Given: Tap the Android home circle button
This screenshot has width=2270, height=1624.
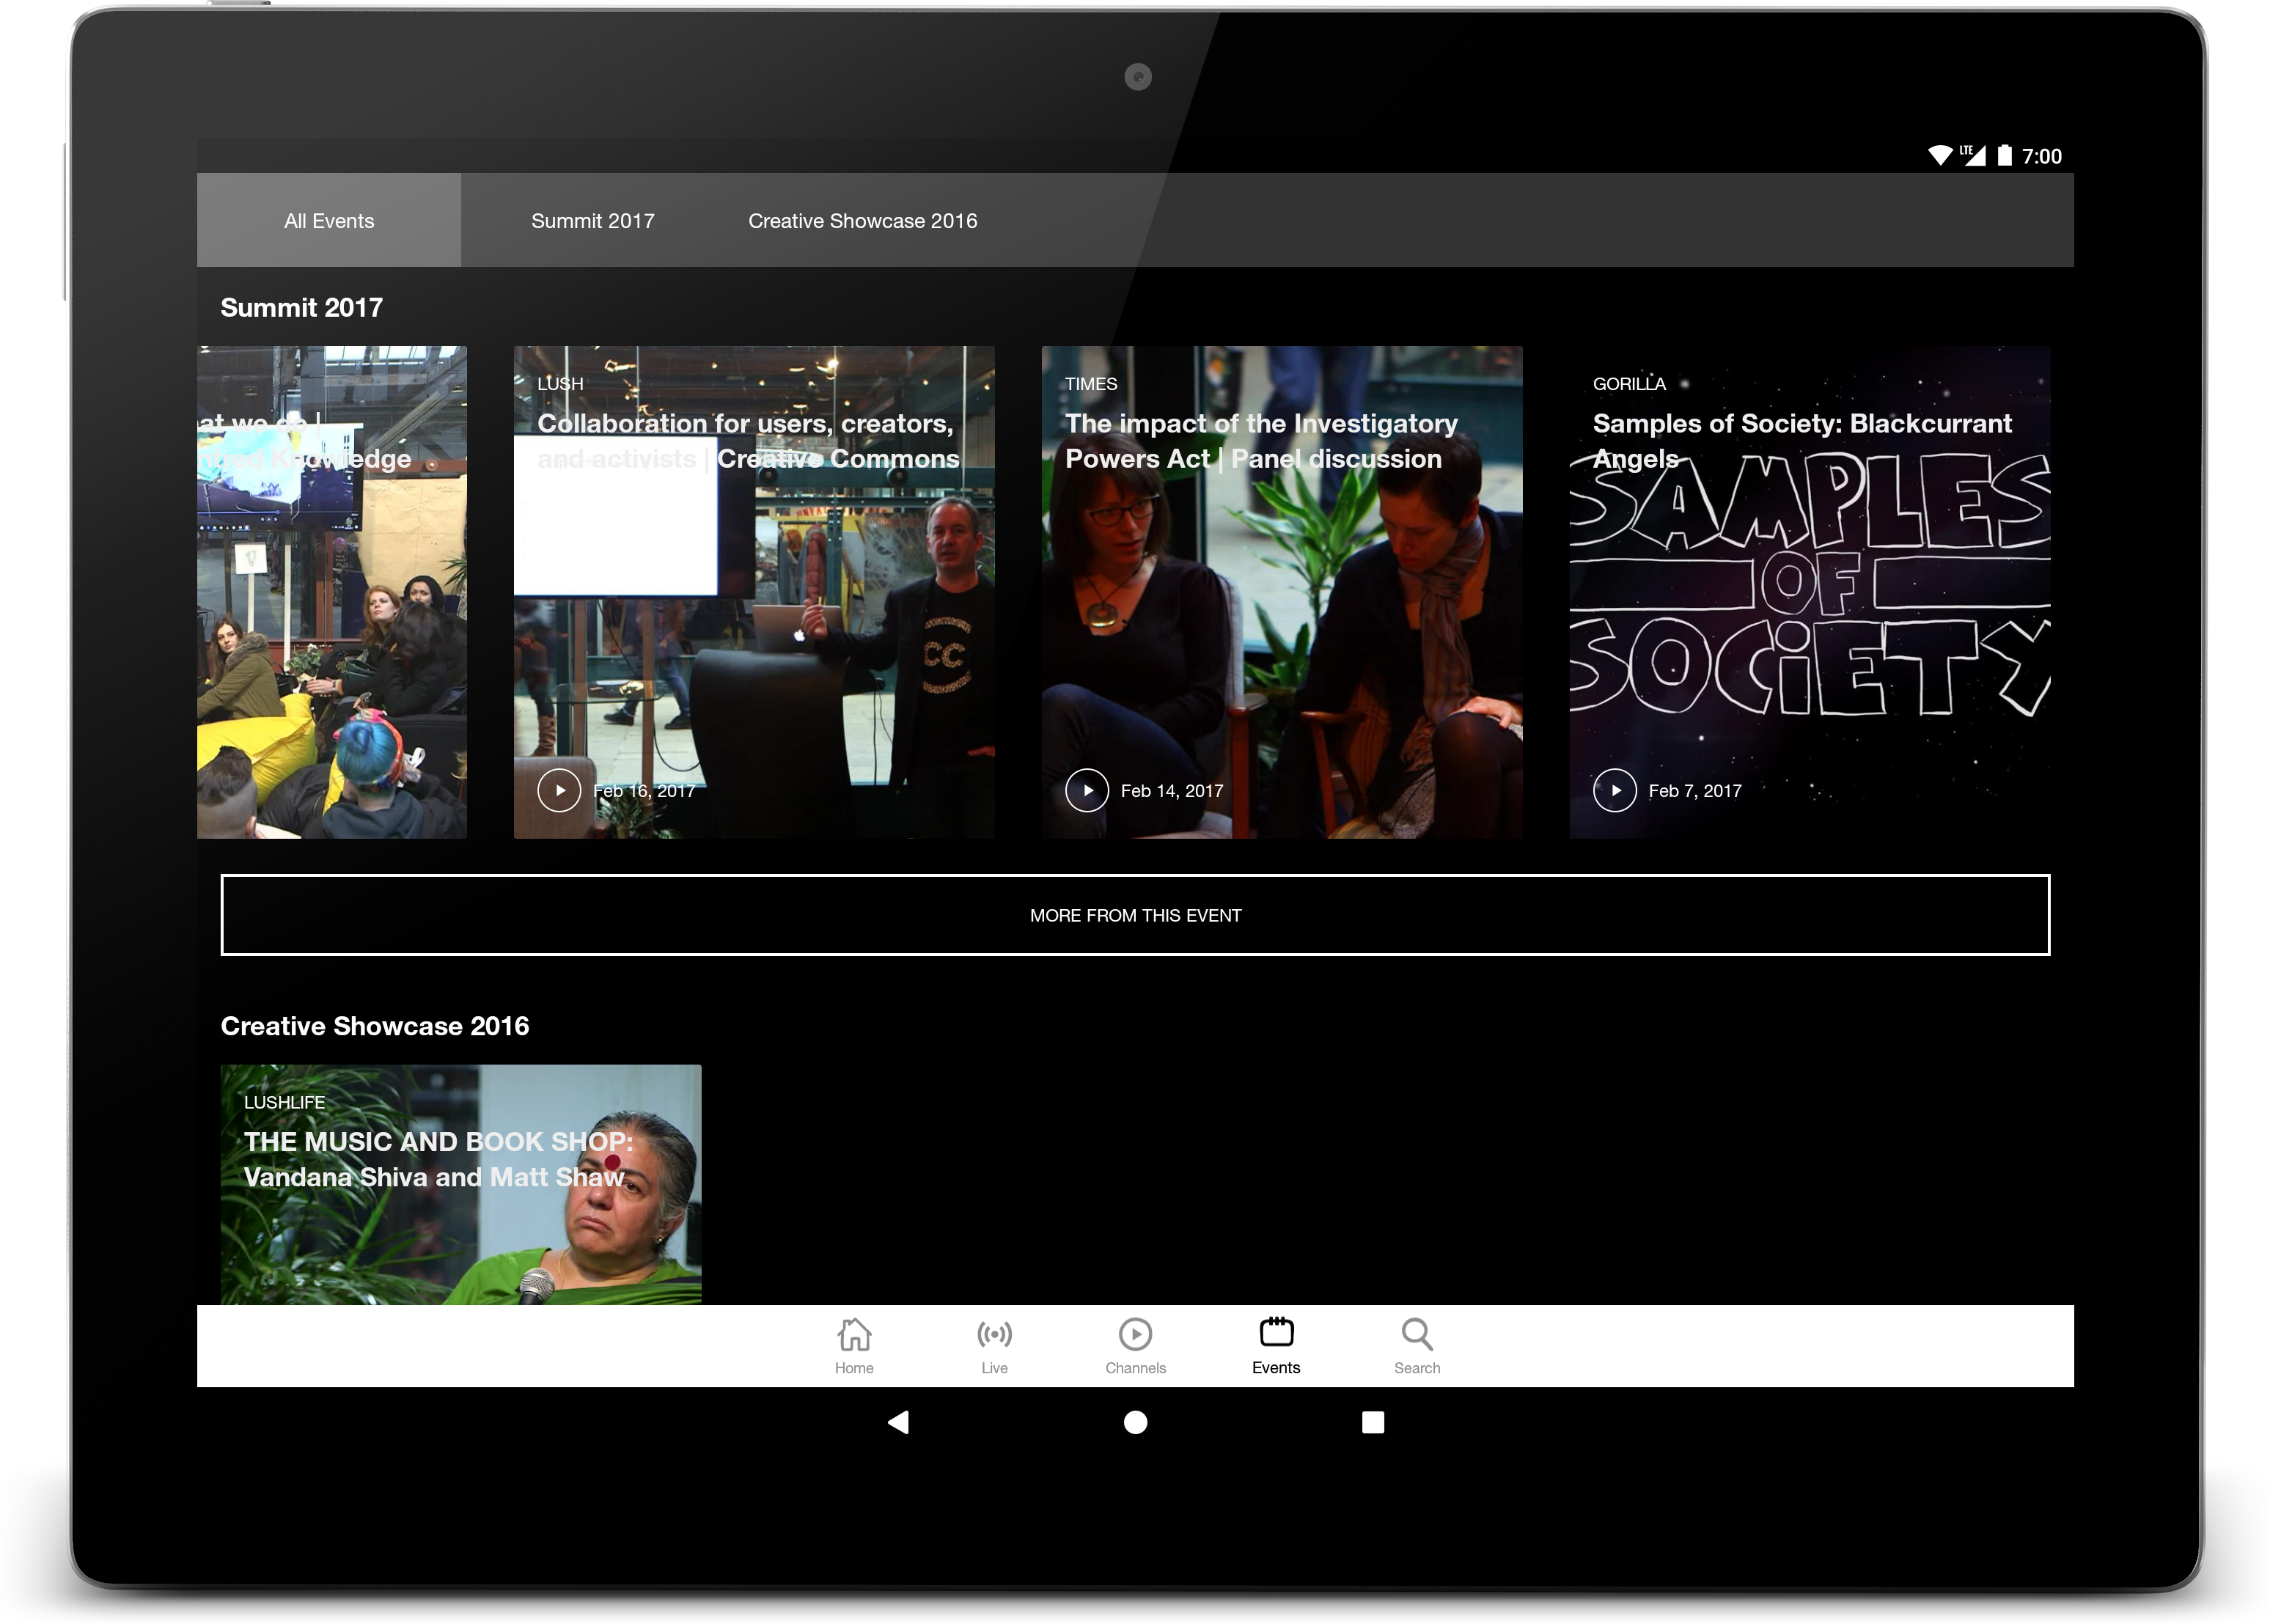Looking at the screenshot, I should pyautogui.click(x=1135, y=1422).
